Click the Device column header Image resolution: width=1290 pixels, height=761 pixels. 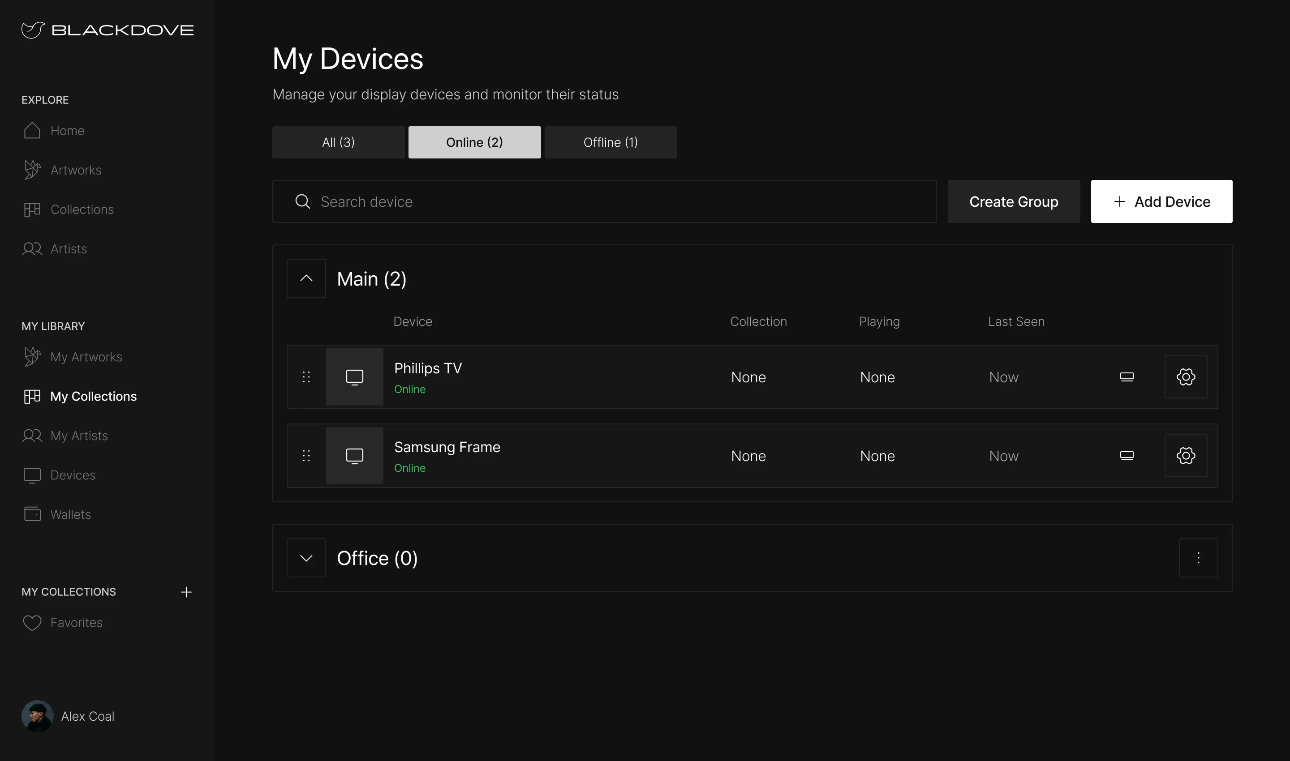click(x=413, y=321)
